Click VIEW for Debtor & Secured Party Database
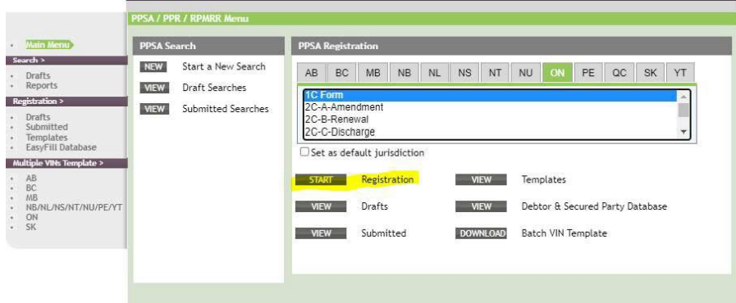Image resolution: width=736 pixels, height=303 pixels. pos(481,206)
